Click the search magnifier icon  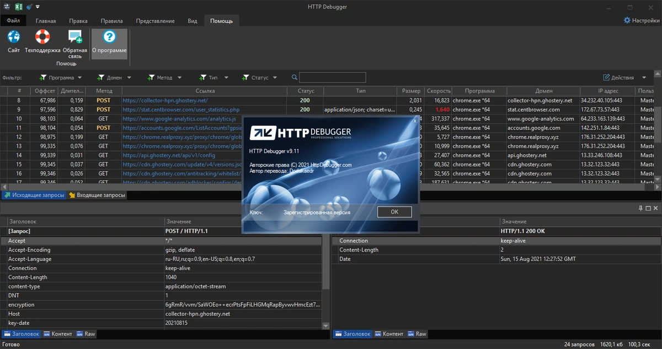point(295,78)
